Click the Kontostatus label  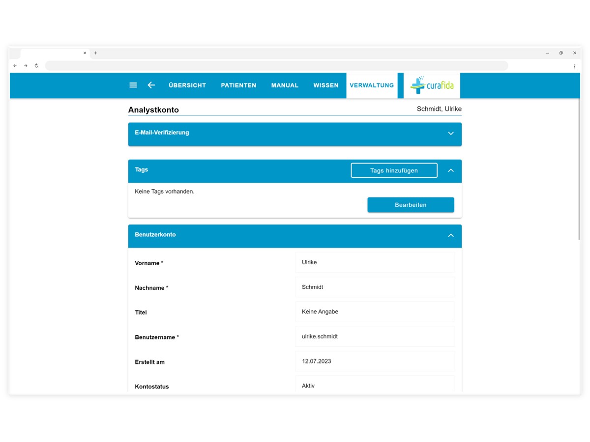coord(152,387)
